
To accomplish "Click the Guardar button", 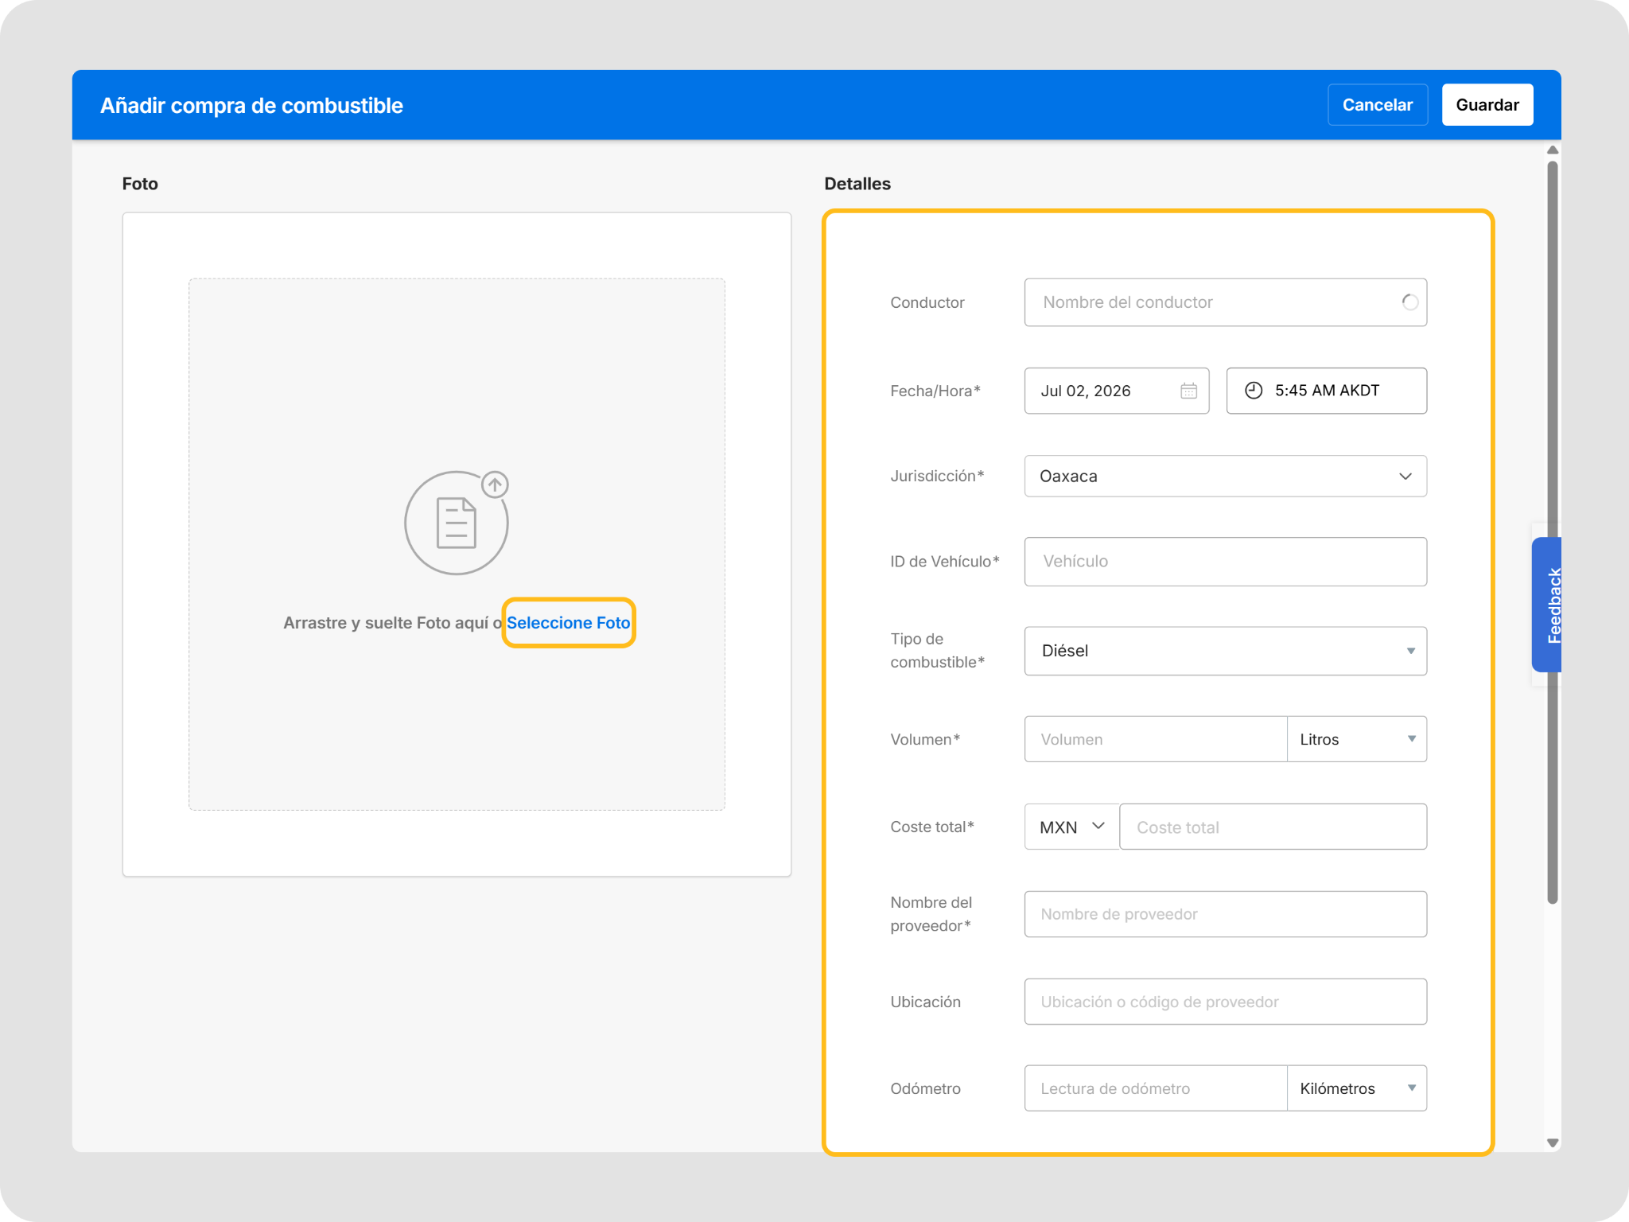I will (x=1487, y=105).
